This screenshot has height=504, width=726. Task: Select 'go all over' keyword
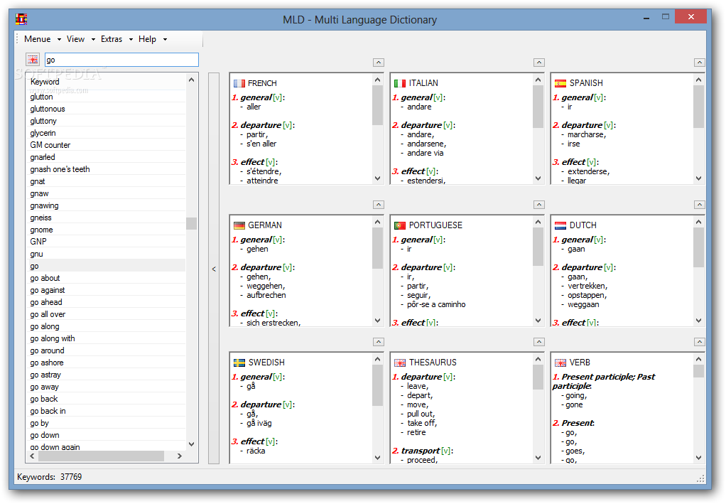tap(107, 314)
